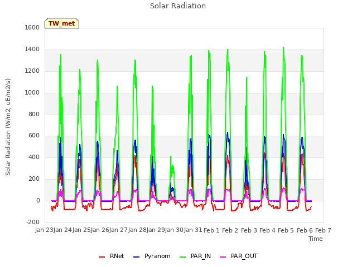Click the Solar Radiation chart title
Screen dimensions: 357x267
(x=178, y=6)
